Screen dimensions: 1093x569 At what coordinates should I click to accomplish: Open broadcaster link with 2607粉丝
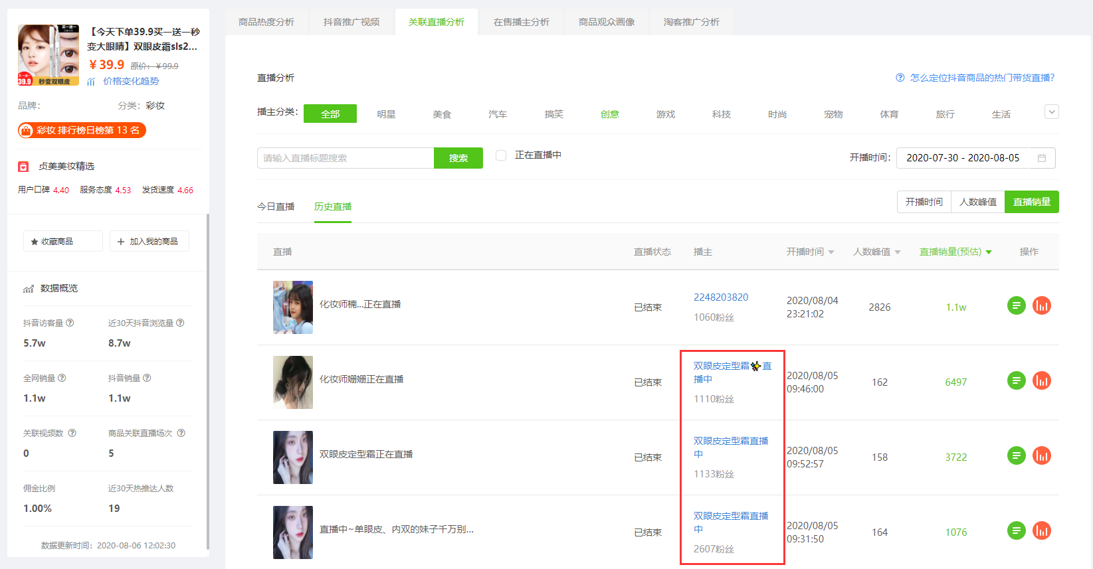tap(731, 523)
